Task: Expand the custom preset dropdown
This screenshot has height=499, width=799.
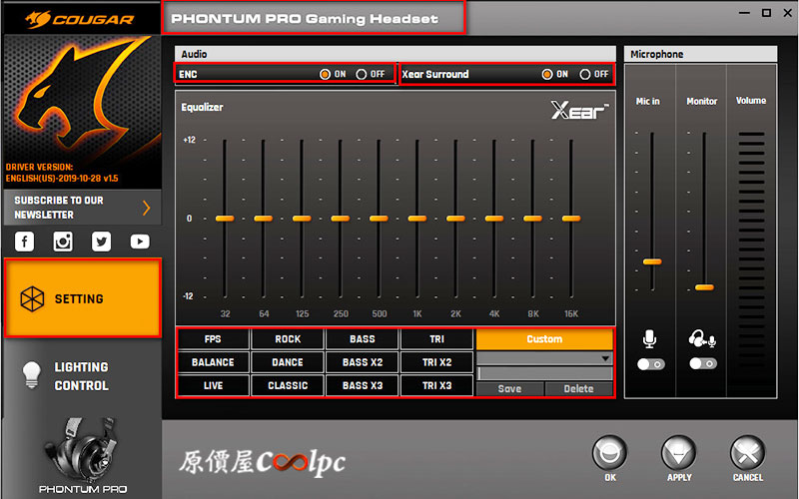Action: click(605, 358)
